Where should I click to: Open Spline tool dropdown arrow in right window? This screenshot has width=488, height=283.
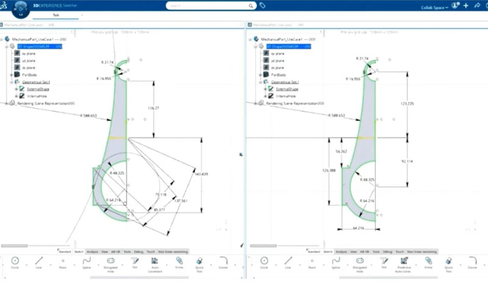[x=348, y=265]
